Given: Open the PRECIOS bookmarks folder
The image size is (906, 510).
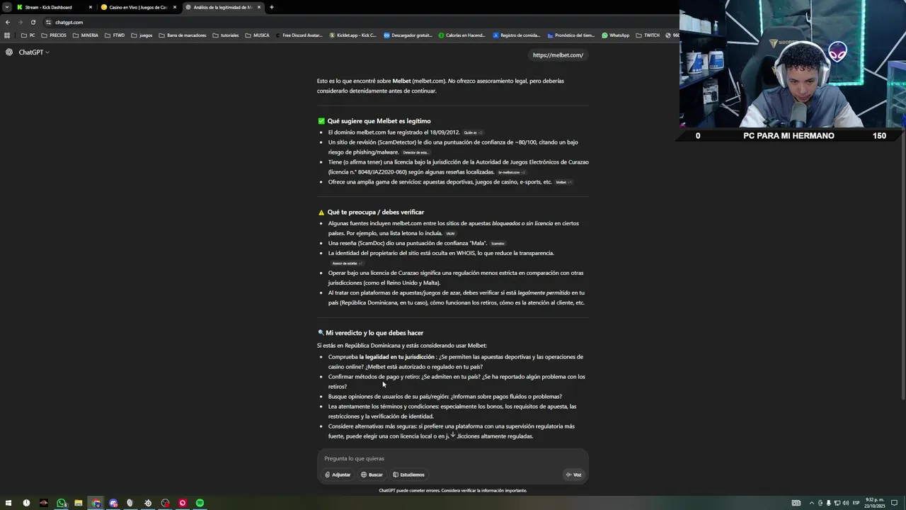Looking at the screenshot, I should [55, 35].
